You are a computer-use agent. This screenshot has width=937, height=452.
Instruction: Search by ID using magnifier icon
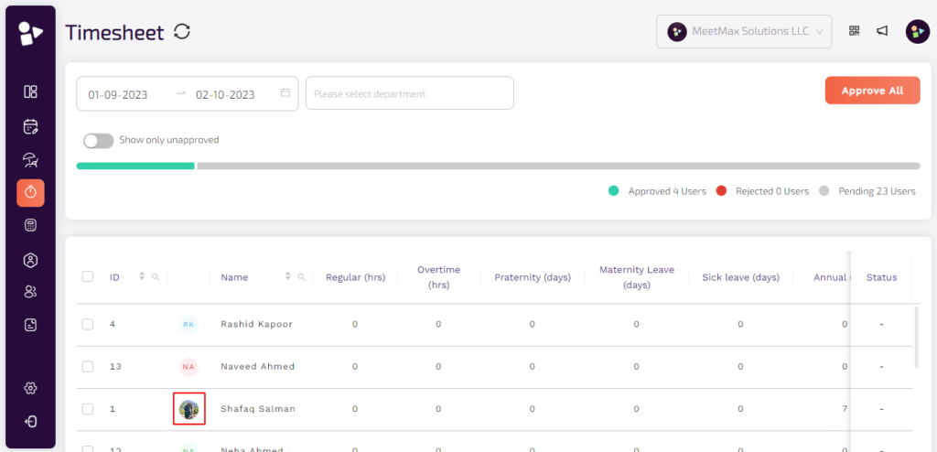coord(156,277)
